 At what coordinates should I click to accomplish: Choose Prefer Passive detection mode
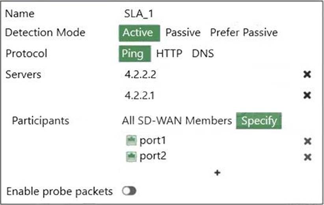[244, 33]
